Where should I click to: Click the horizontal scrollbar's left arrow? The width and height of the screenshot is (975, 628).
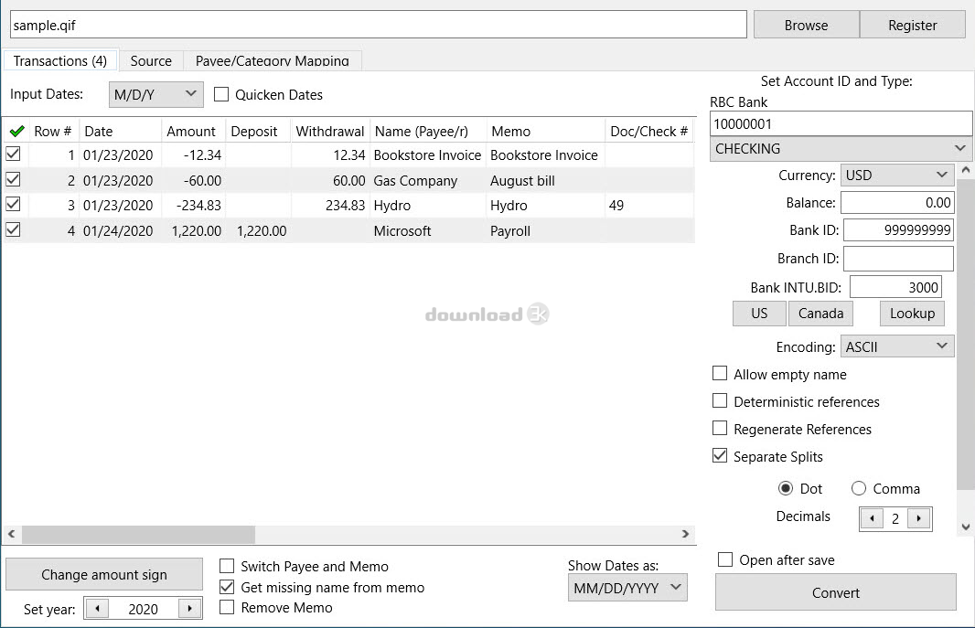[x=11, y=534]
